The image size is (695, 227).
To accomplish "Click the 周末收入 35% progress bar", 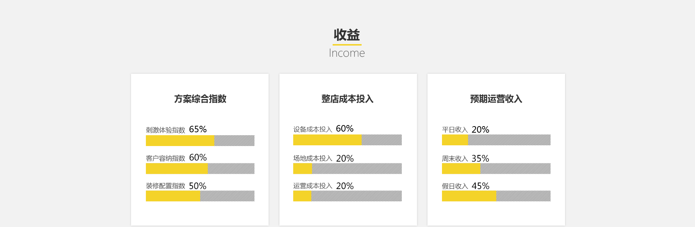I will click(496, 168).
